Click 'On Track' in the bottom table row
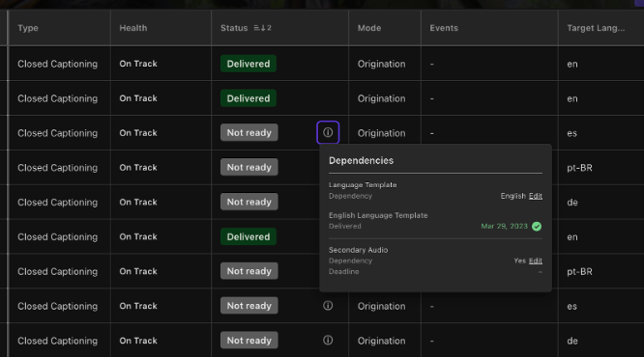 [138, 341]
